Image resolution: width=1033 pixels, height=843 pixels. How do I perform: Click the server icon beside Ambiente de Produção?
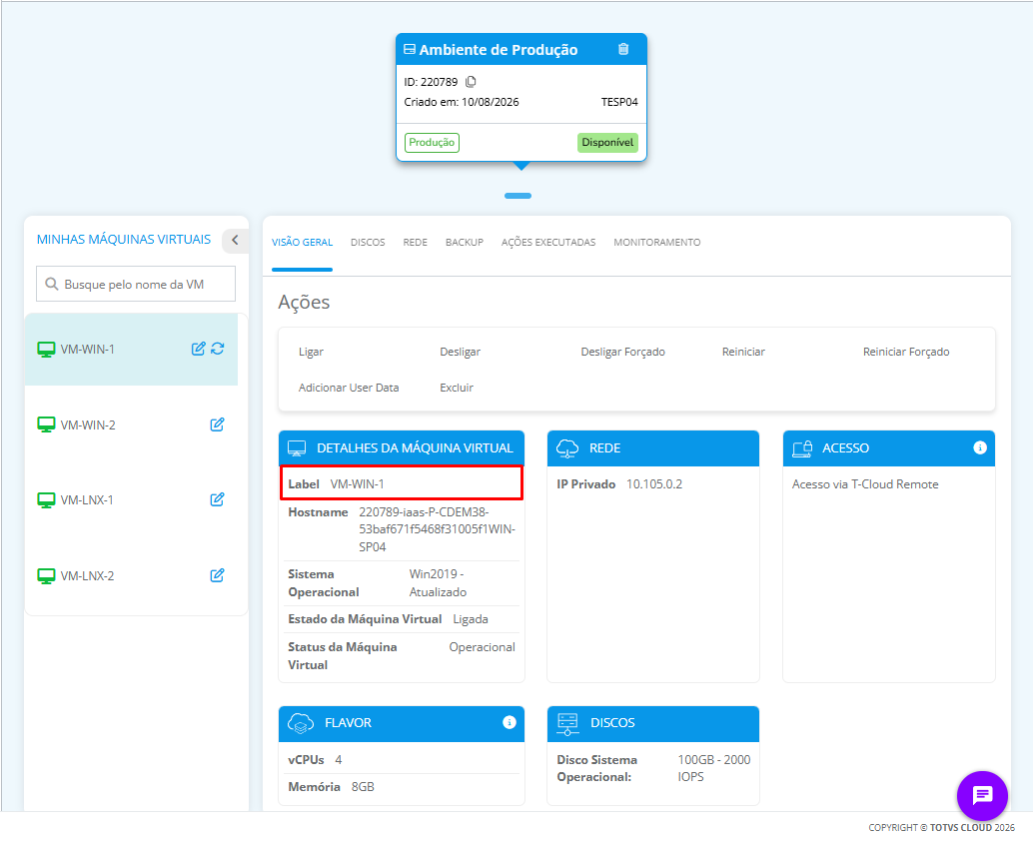coord(410,49)
